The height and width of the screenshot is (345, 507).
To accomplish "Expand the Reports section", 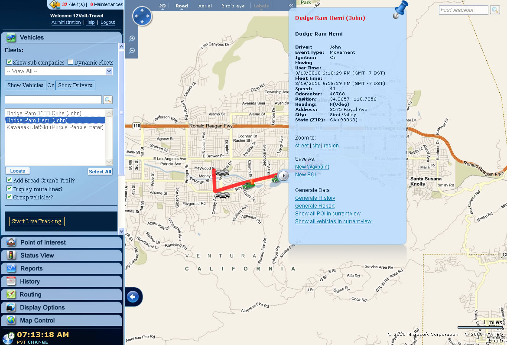I will [x=61, y=268].
